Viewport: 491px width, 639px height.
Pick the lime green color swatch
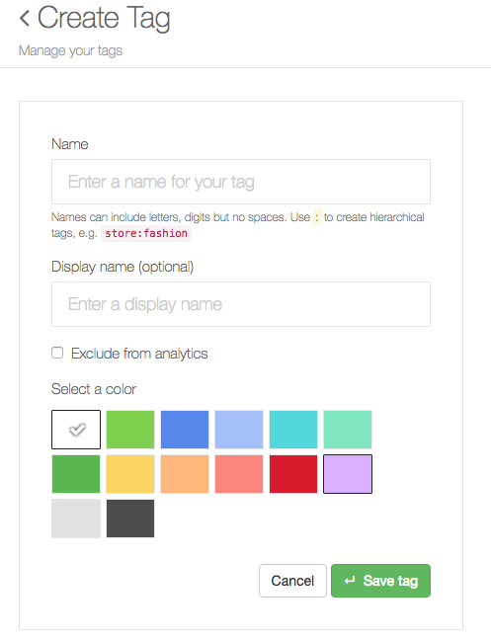[130, 430]
